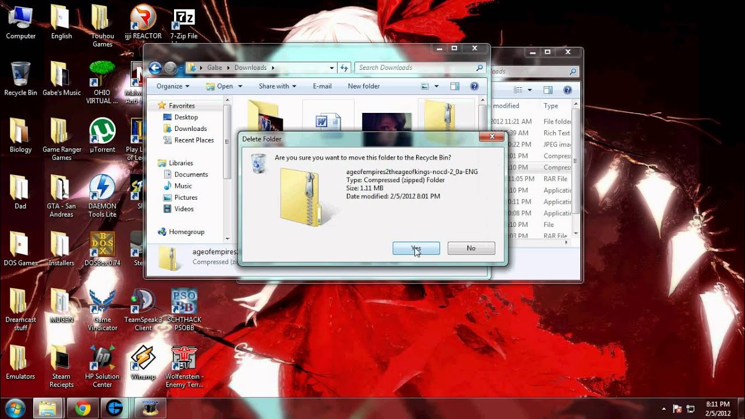Click the Windows Start button

(x=14, y=408)
